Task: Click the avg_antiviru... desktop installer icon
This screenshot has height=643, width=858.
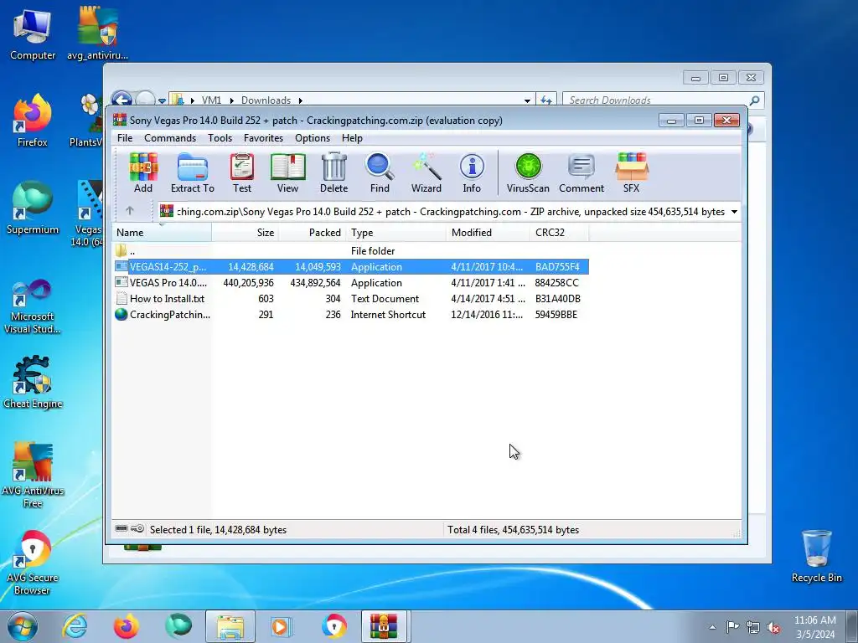Action: tap(97, 33)
